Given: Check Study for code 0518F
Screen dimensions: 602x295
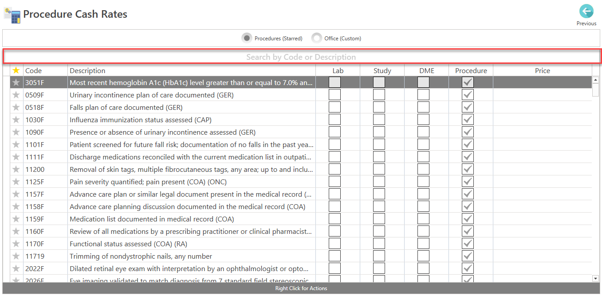Looking at the screenshot, I should [x=379, y=107].
